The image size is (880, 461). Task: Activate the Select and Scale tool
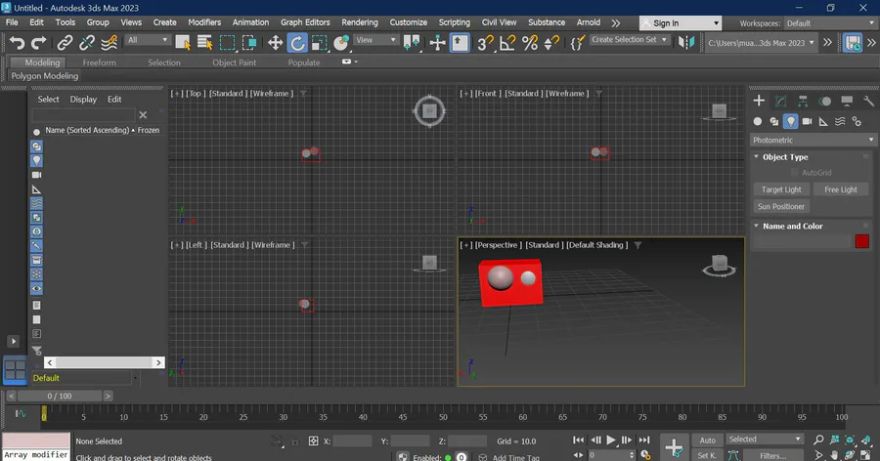(x=320, y=43)
